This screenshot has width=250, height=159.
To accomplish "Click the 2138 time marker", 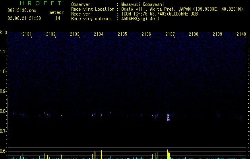I will pyautogui.click(x=194, y=34).
